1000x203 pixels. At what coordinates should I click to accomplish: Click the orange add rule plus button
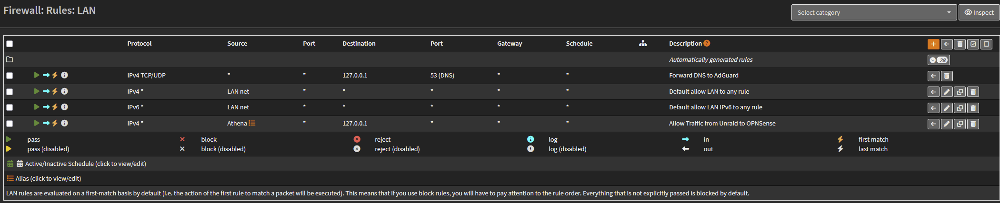(933, 44)
